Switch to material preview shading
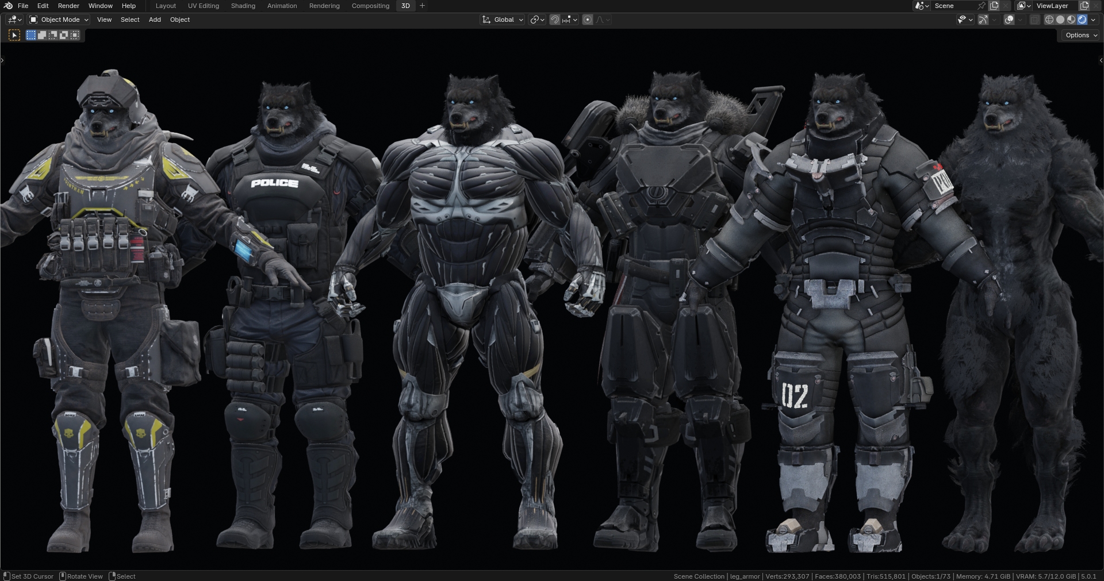1104x581 pixels. coord(1071,20)
